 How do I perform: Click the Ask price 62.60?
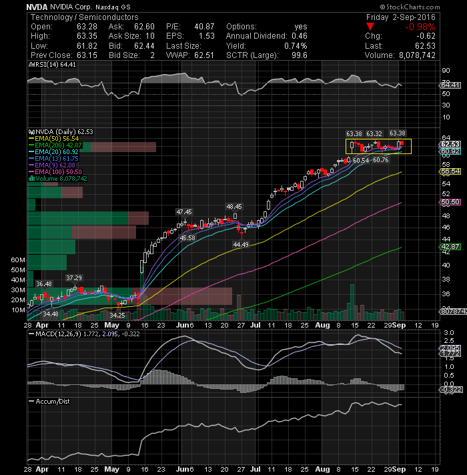[145, 27]
